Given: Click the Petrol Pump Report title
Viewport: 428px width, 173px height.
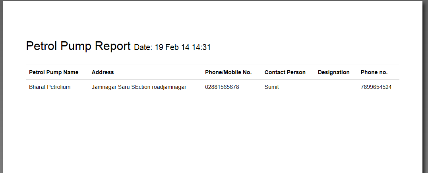Looking at the screenshot, I should pos(78,46).
